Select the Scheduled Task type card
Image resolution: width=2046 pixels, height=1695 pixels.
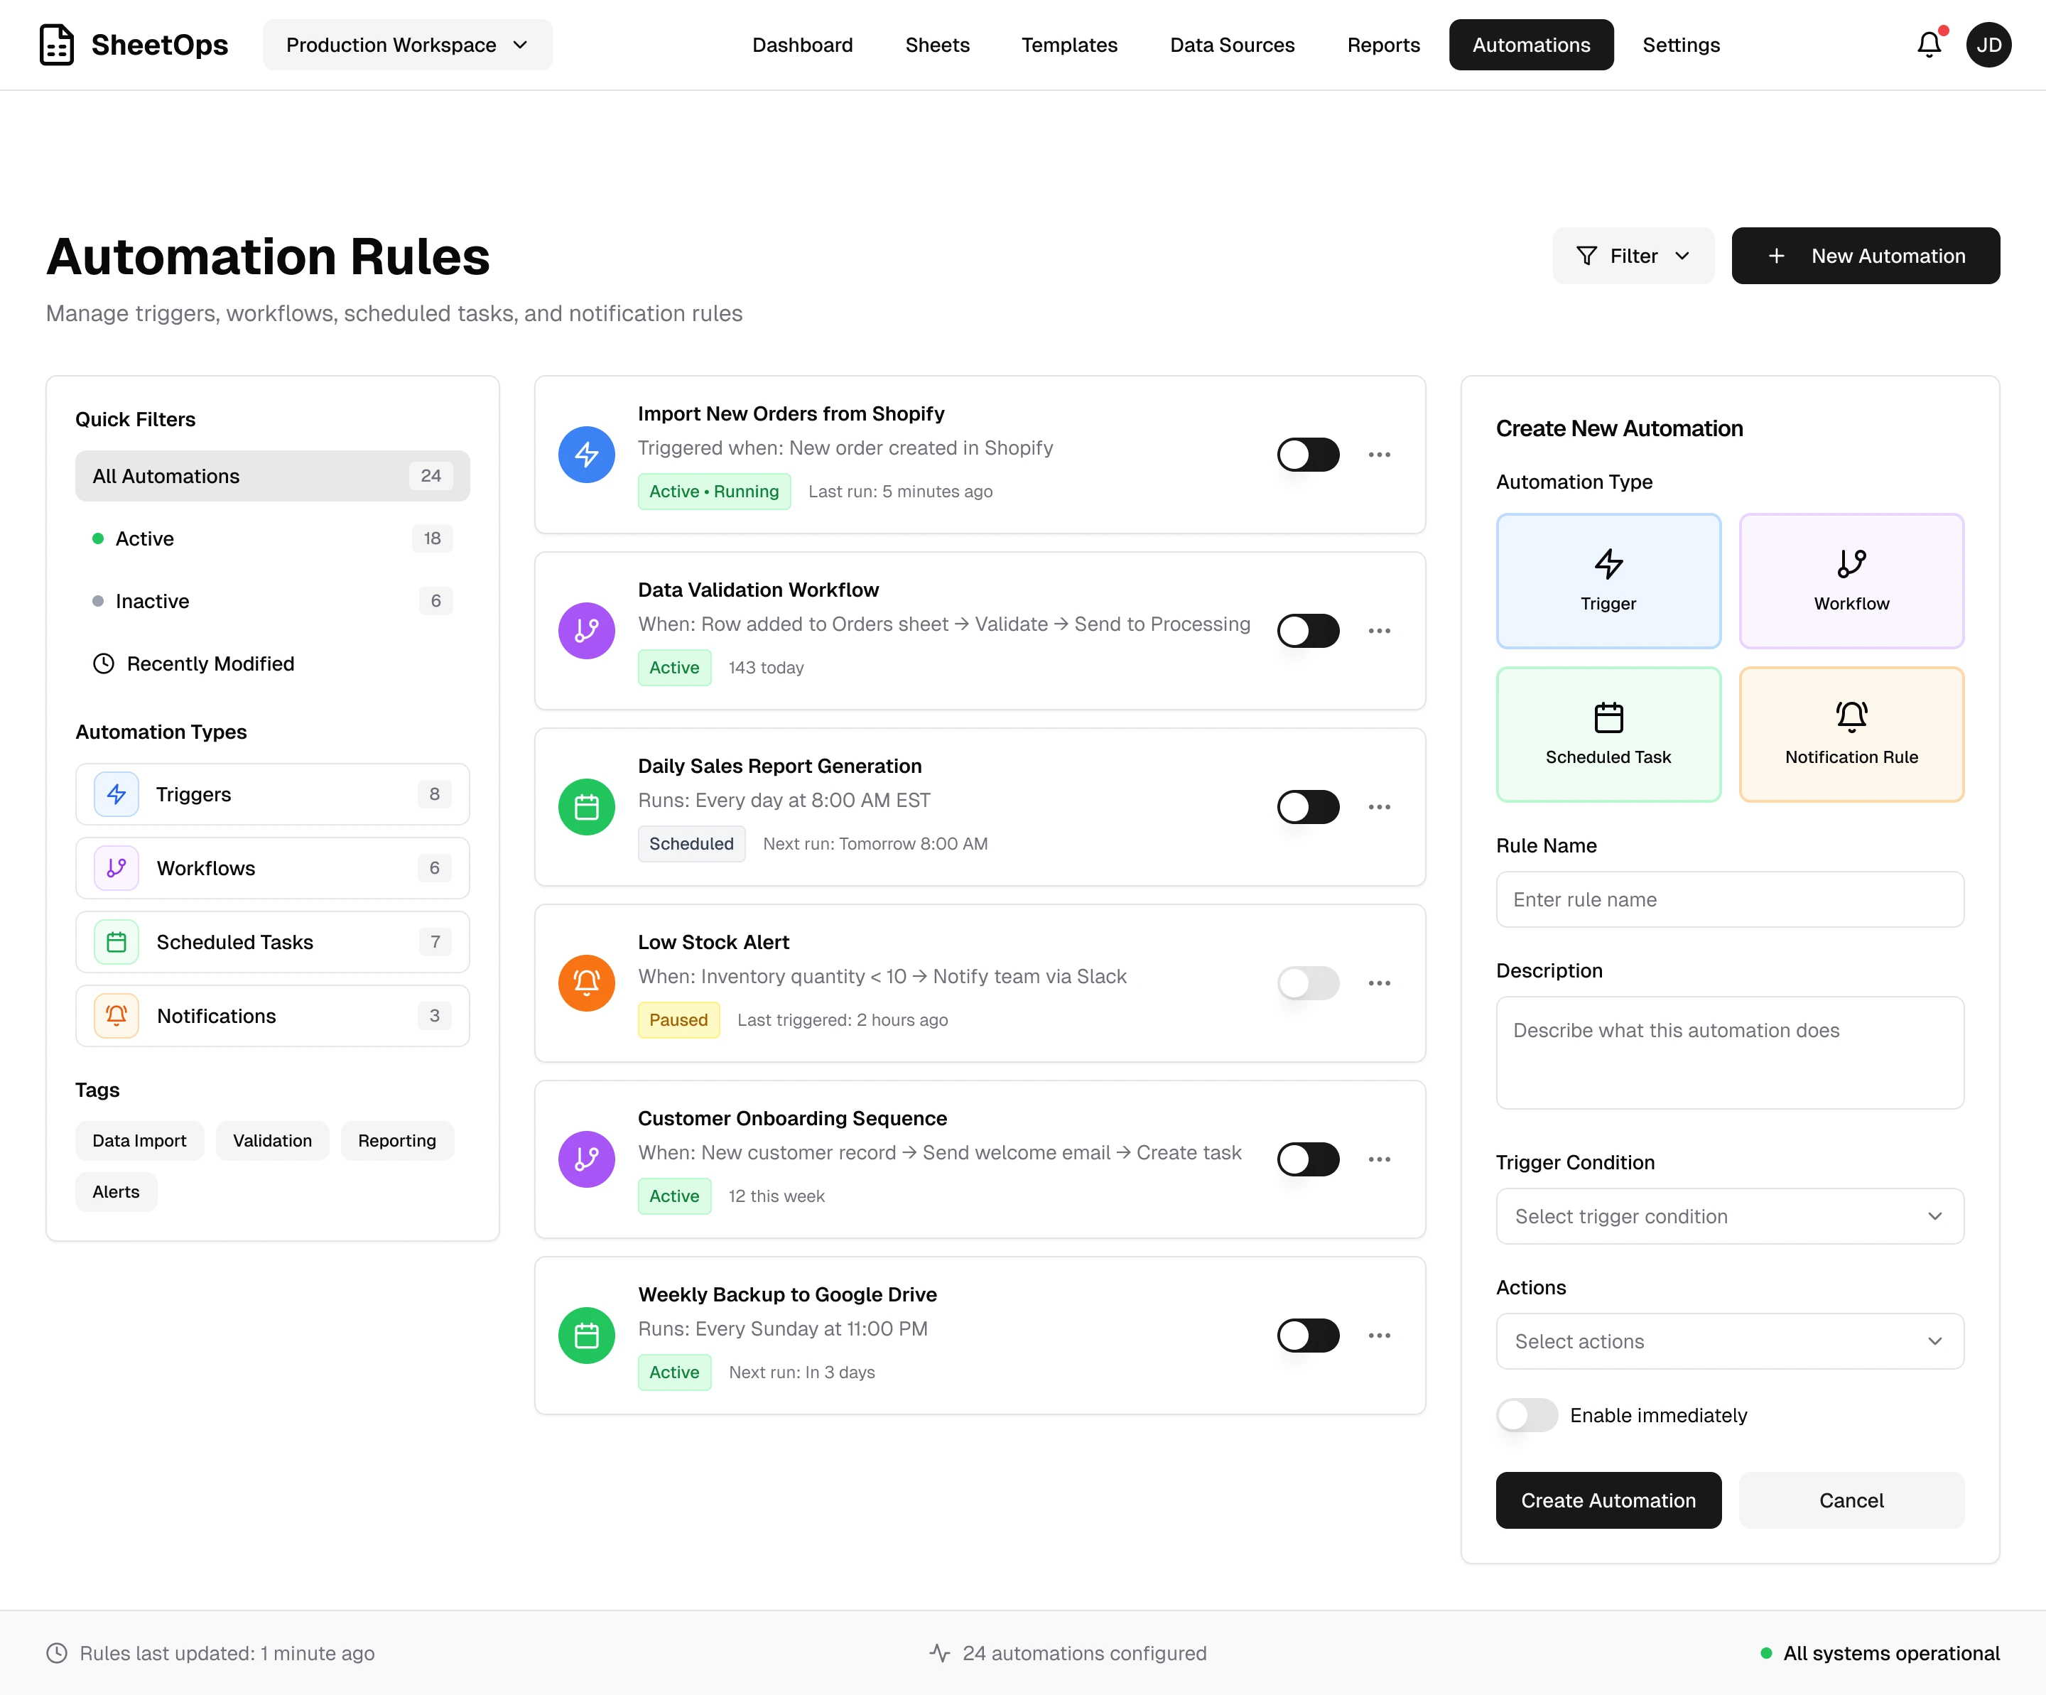coord(1608,735)
